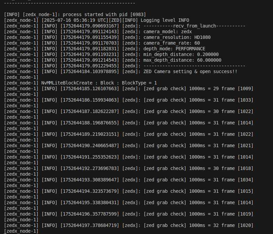The height and width of the screenshot is (234, 273).
Task: Click grab check line with frame [1018]
Action: click(129, 168)
